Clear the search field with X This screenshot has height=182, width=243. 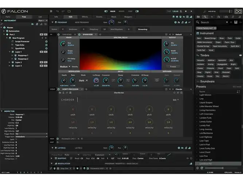(x=227, y=22)
